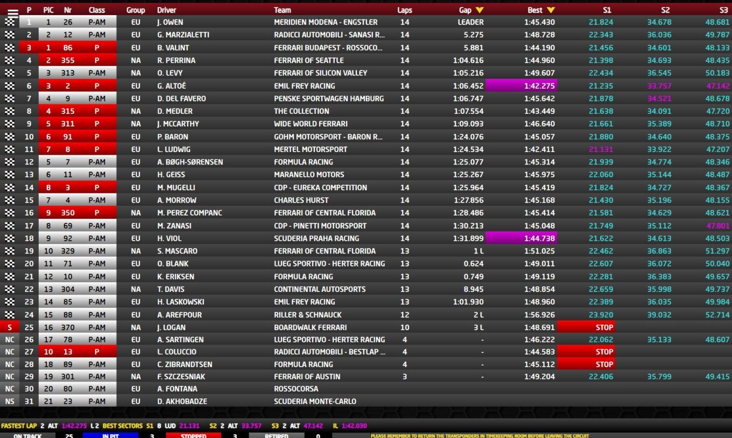Open the hamburger menu in the header
Viewport: 732px width, 438px height.
(12, 13)
